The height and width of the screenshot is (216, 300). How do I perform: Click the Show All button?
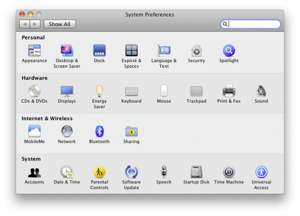coord(59,24)
